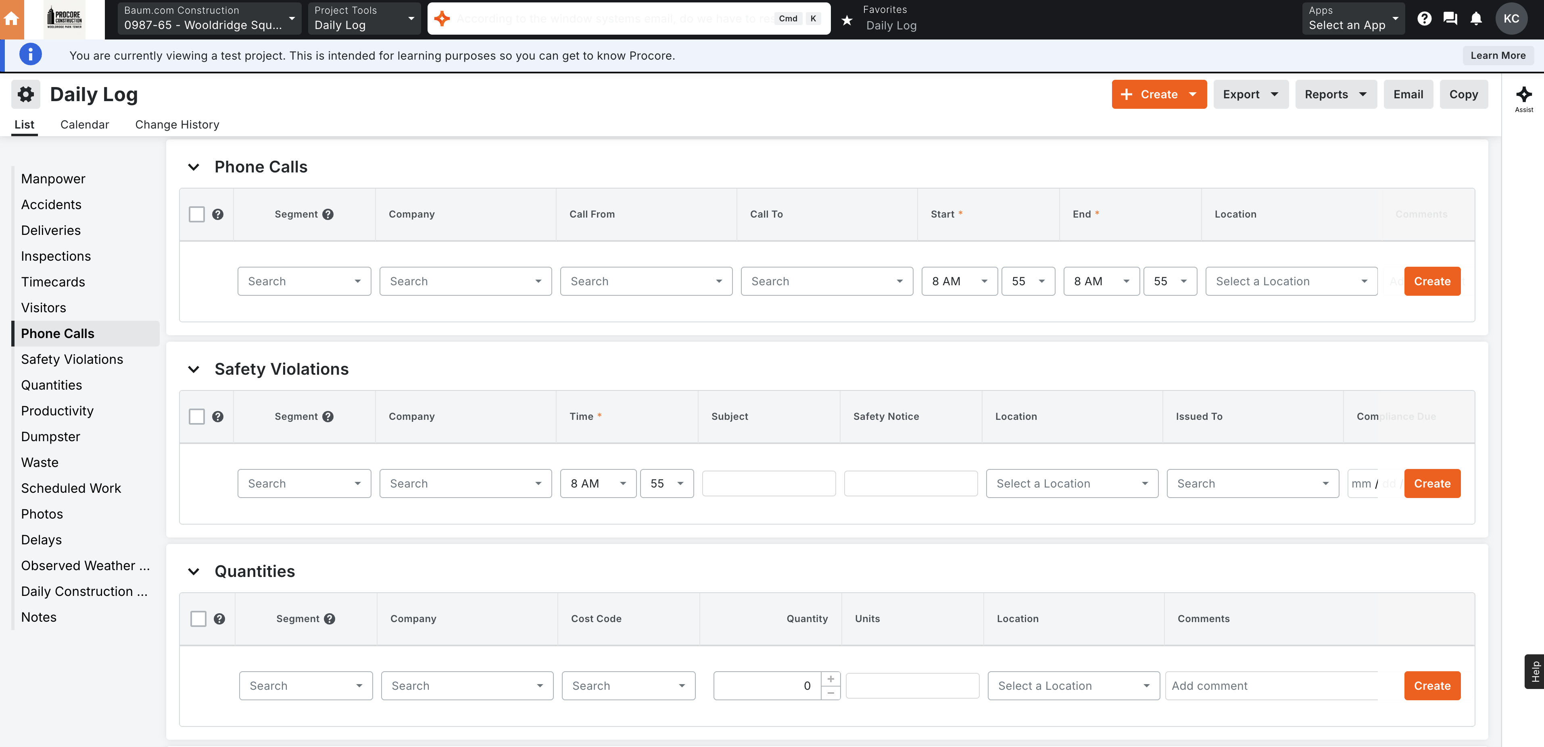Screen dimensions: 1544x747
Task: Open the Export dropdown
Action: point(1250,94)
